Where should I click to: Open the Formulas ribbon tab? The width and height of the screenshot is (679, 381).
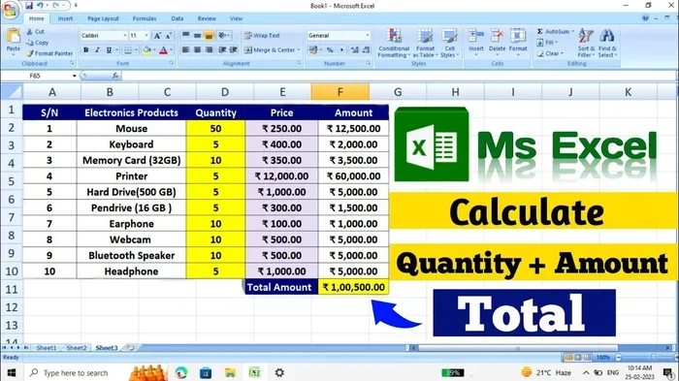pos(145,18)
